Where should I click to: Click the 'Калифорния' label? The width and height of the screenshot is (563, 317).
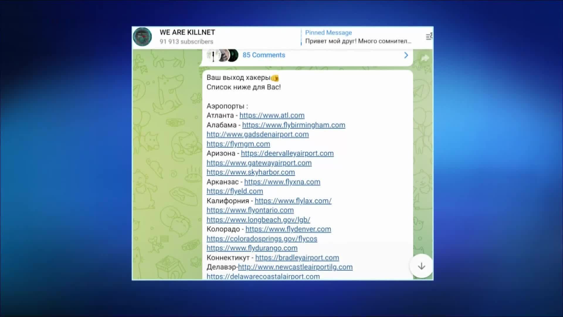click(x=228, y=201)
